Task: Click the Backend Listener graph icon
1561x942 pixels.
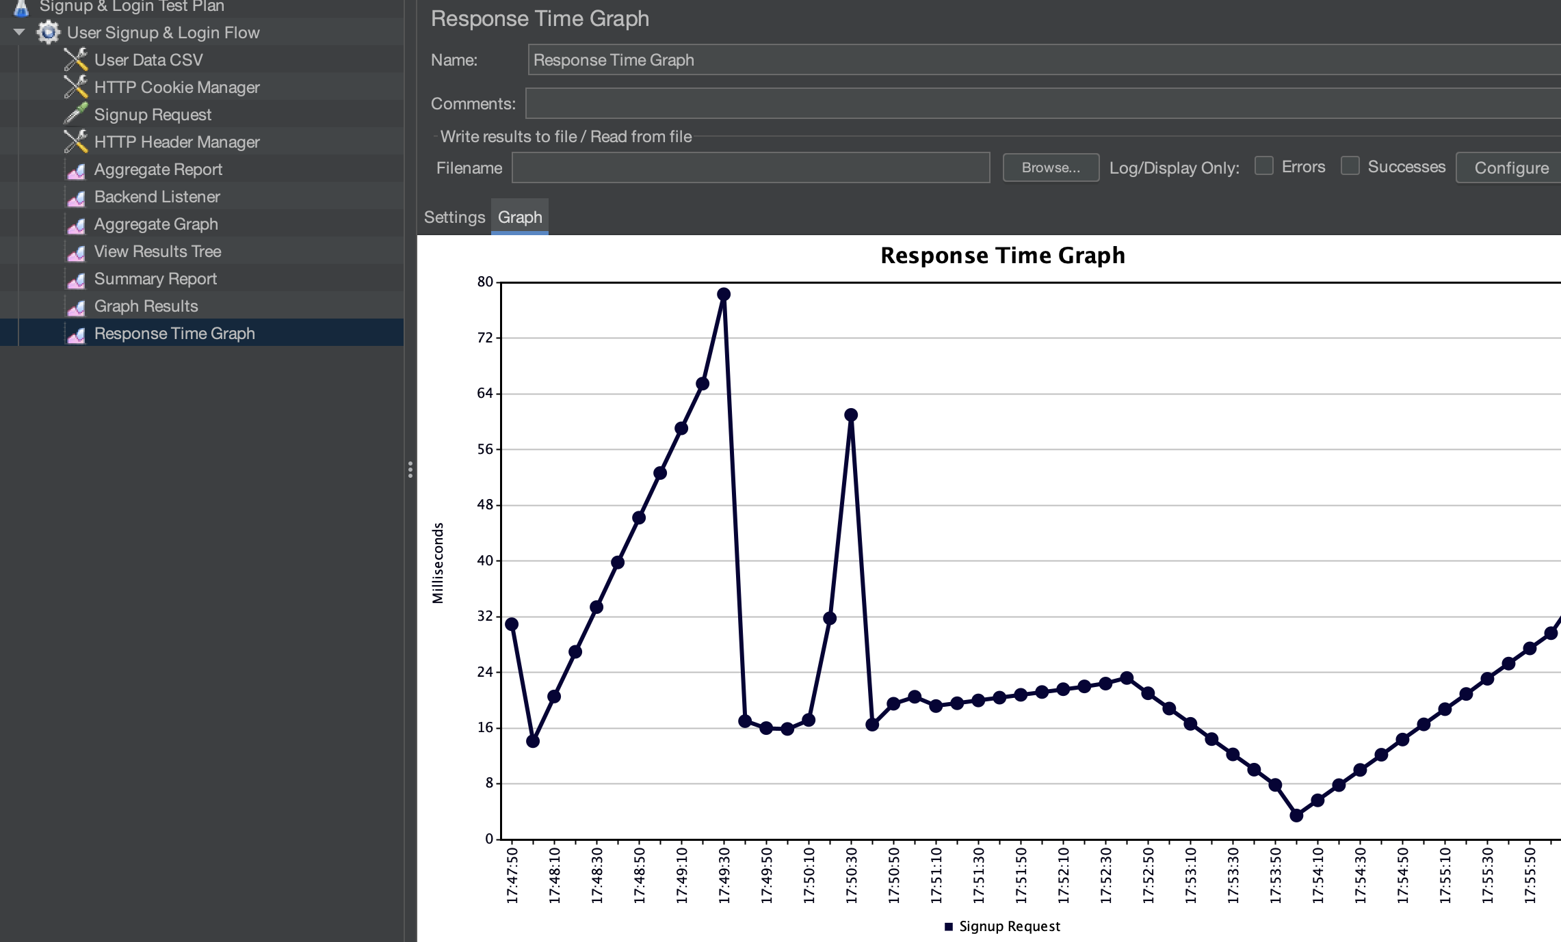Action: [76, 198]
